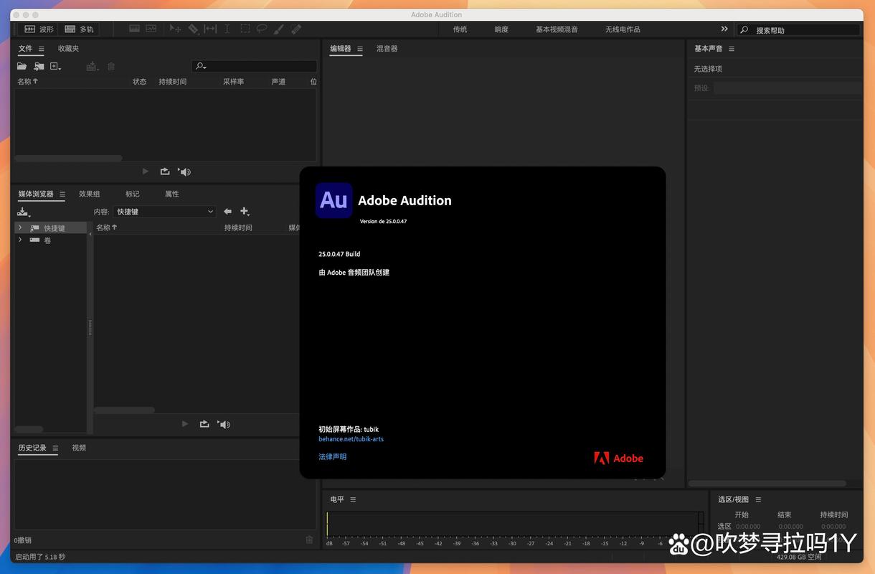
Task: Open the 内容 content type dropdown showing 快捷键
Action: pos(164,211)
